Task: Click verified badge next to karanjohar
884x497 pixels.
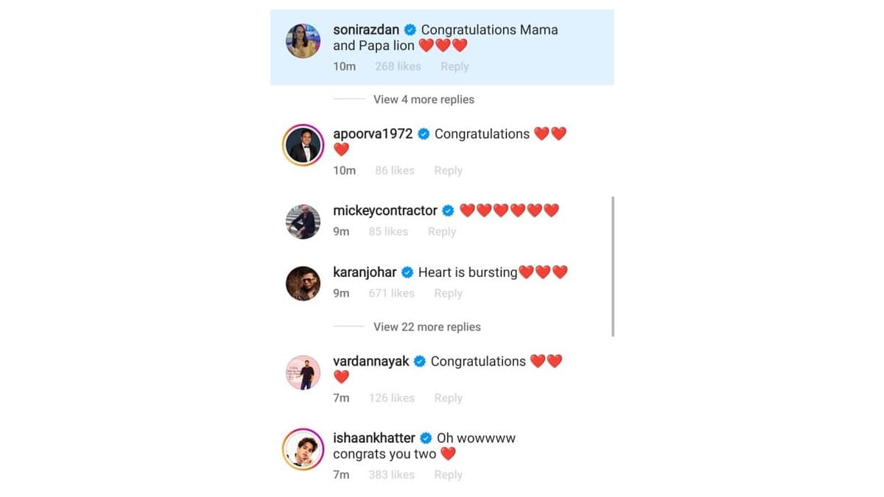Action: pos(407,272)
